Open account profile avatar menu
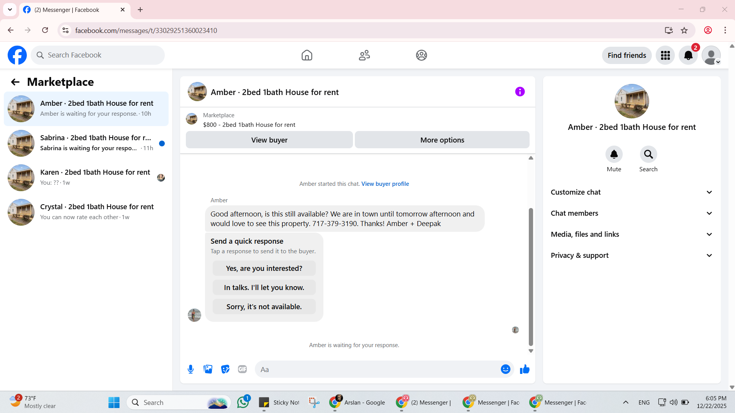The image size is (735, 413). [x=711, y=56]
